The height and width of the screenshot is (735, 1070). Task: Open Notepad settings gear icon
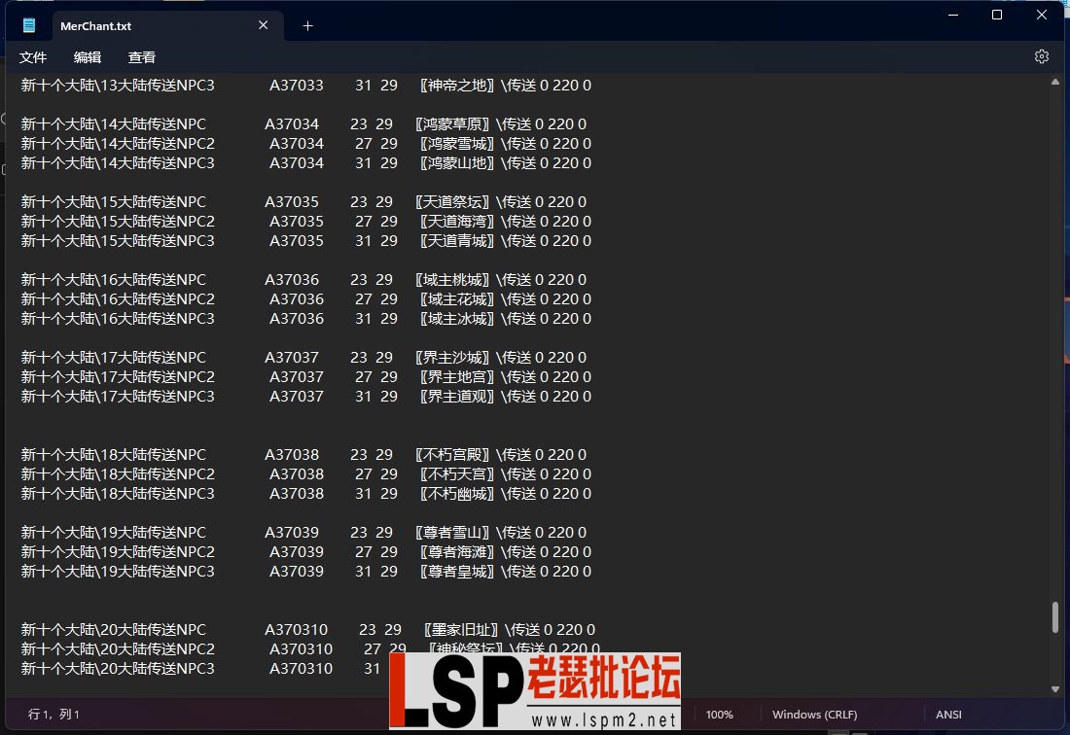(1042, 56)
